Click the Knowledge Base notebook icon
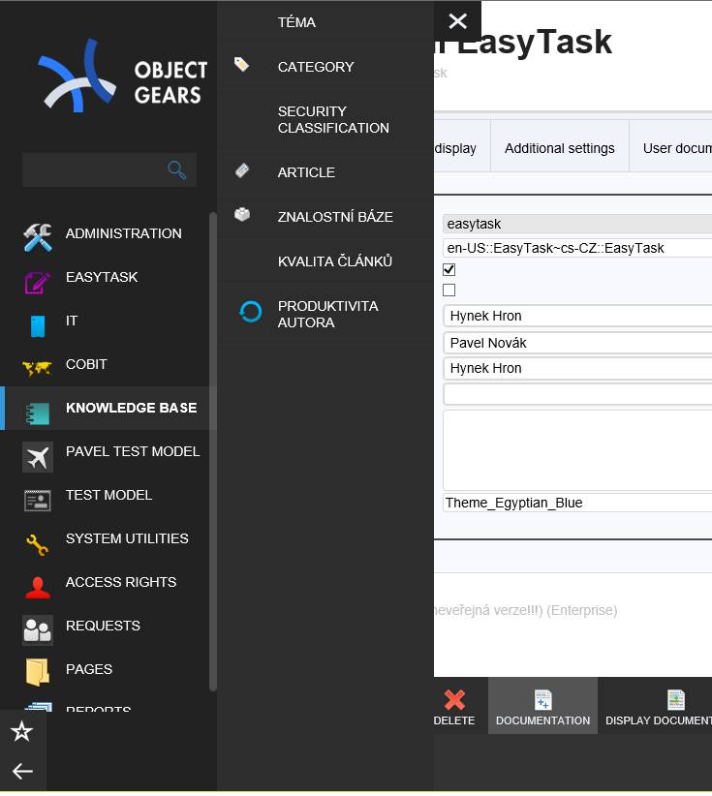The height and width of the screenshot is (796, 712). [38, 413]
